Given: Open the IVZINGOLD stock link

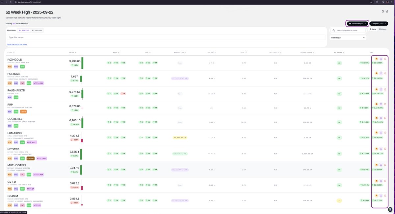Looking at the screenshot, I should (x=15, y=59).
